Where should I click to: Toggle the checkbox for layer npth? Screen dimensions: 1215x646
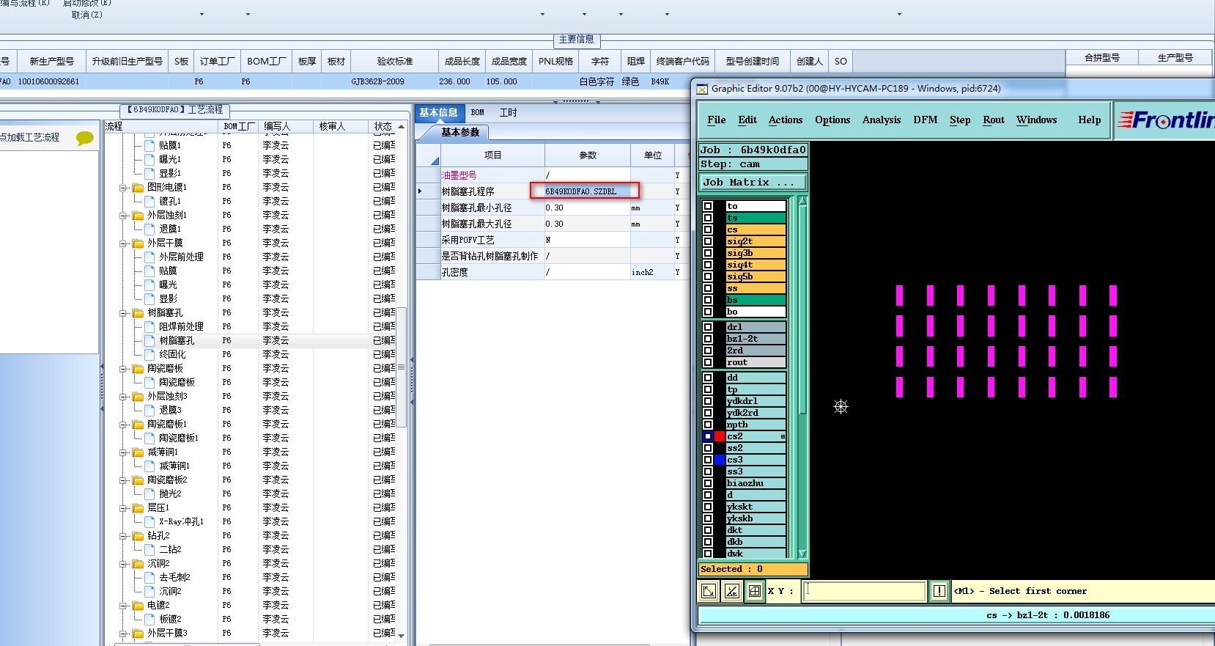tap(708, 425)
